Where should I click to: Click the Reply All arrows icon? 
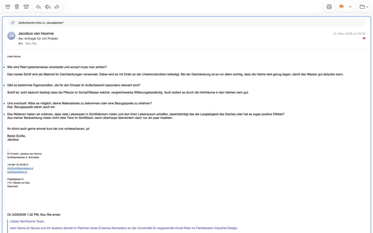tap(47, 7)
